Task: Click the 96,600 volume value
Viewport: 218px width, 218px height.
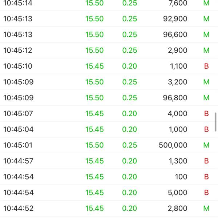Action: click(175, 35)
